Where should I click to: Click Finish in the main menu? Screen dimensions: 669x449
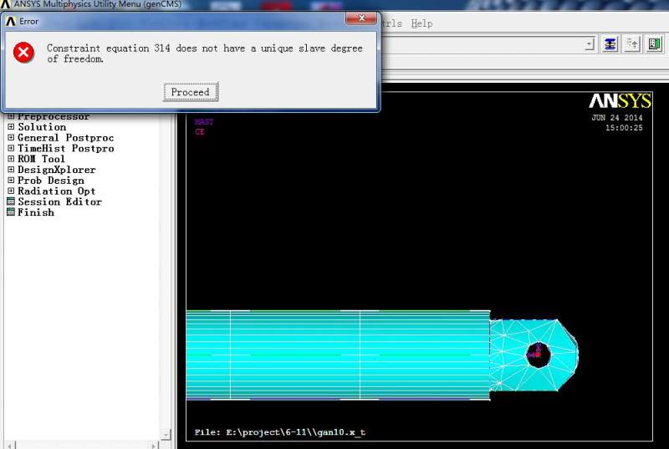36,212
